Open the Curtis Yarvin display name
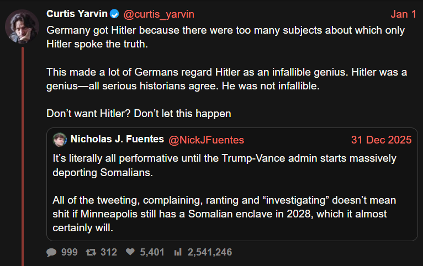Viewport: 423px width, 266px height. (x=77, y=14)
